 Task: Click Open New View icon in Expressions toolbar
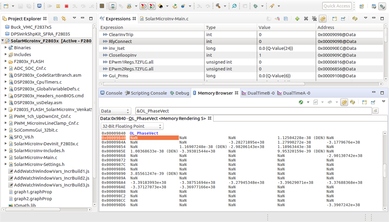point(335,19)
